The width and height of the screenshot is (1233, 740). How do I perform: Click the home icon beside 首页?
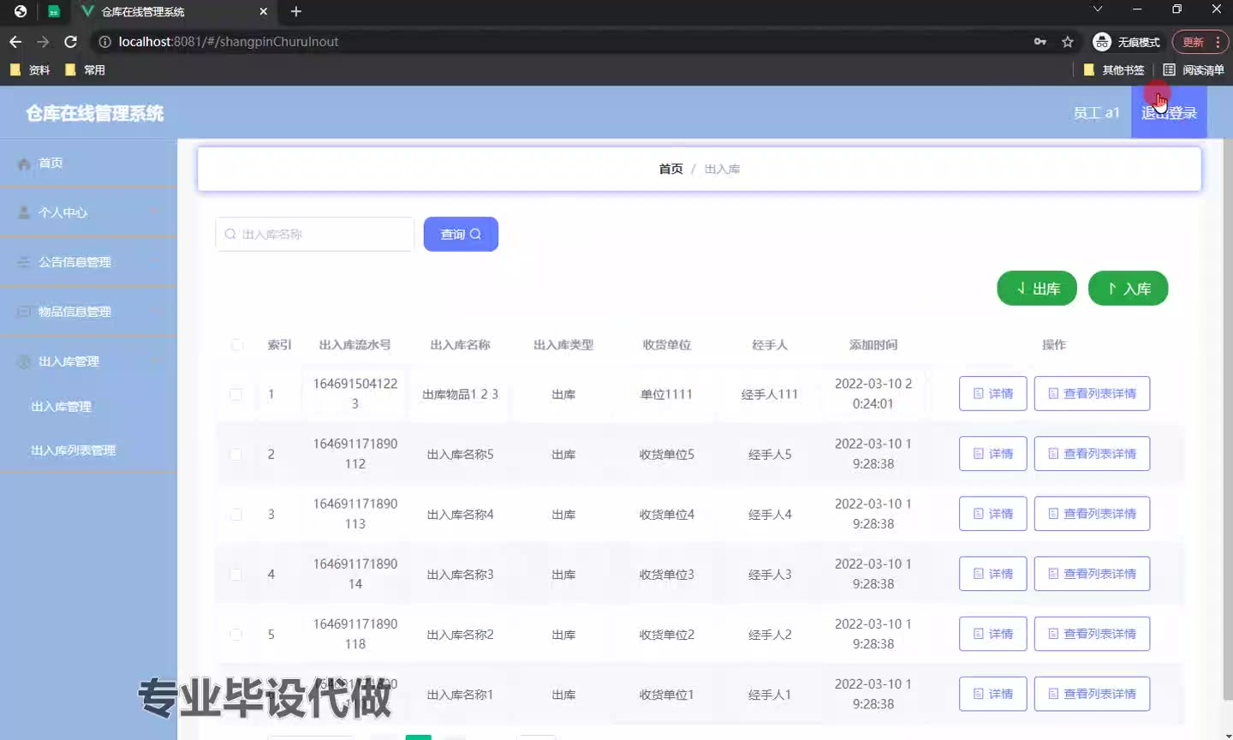point(24,164)
